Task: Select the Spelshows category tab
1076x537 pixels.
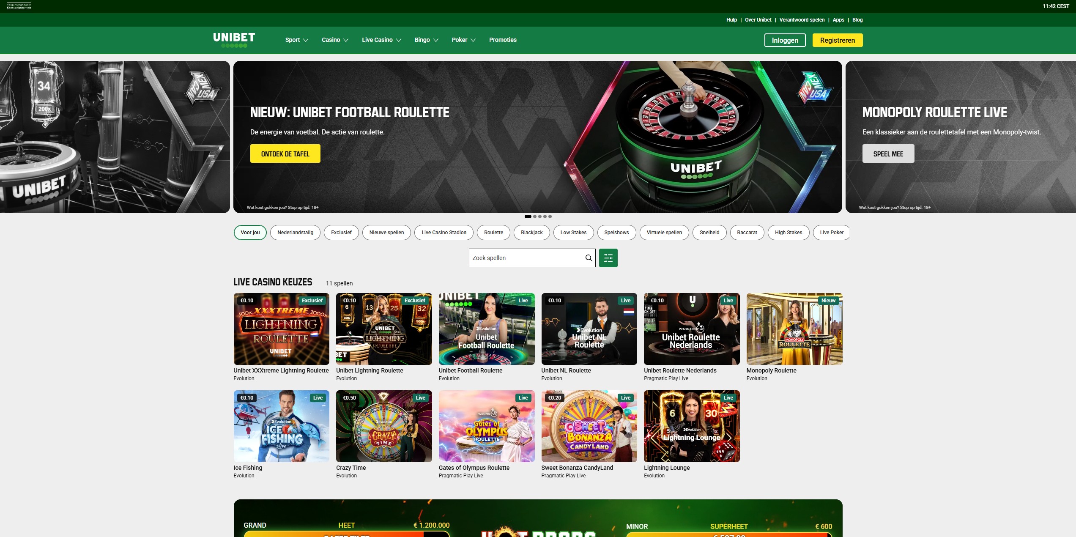Action: click(x=616, y=233)
